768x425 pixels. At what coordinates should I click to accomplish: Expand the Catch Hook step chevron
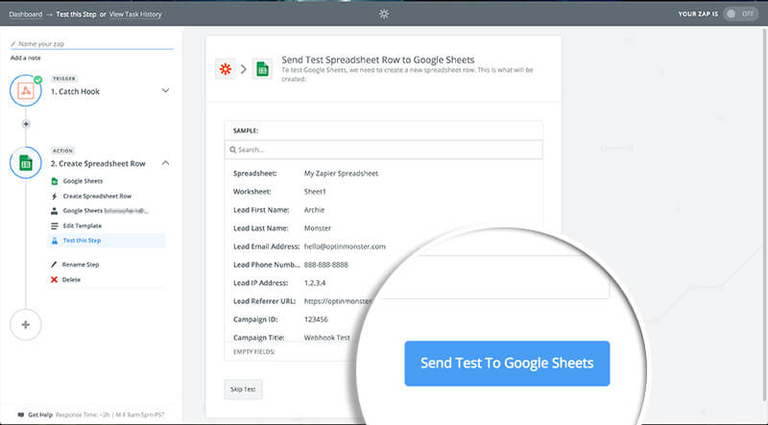165,90
